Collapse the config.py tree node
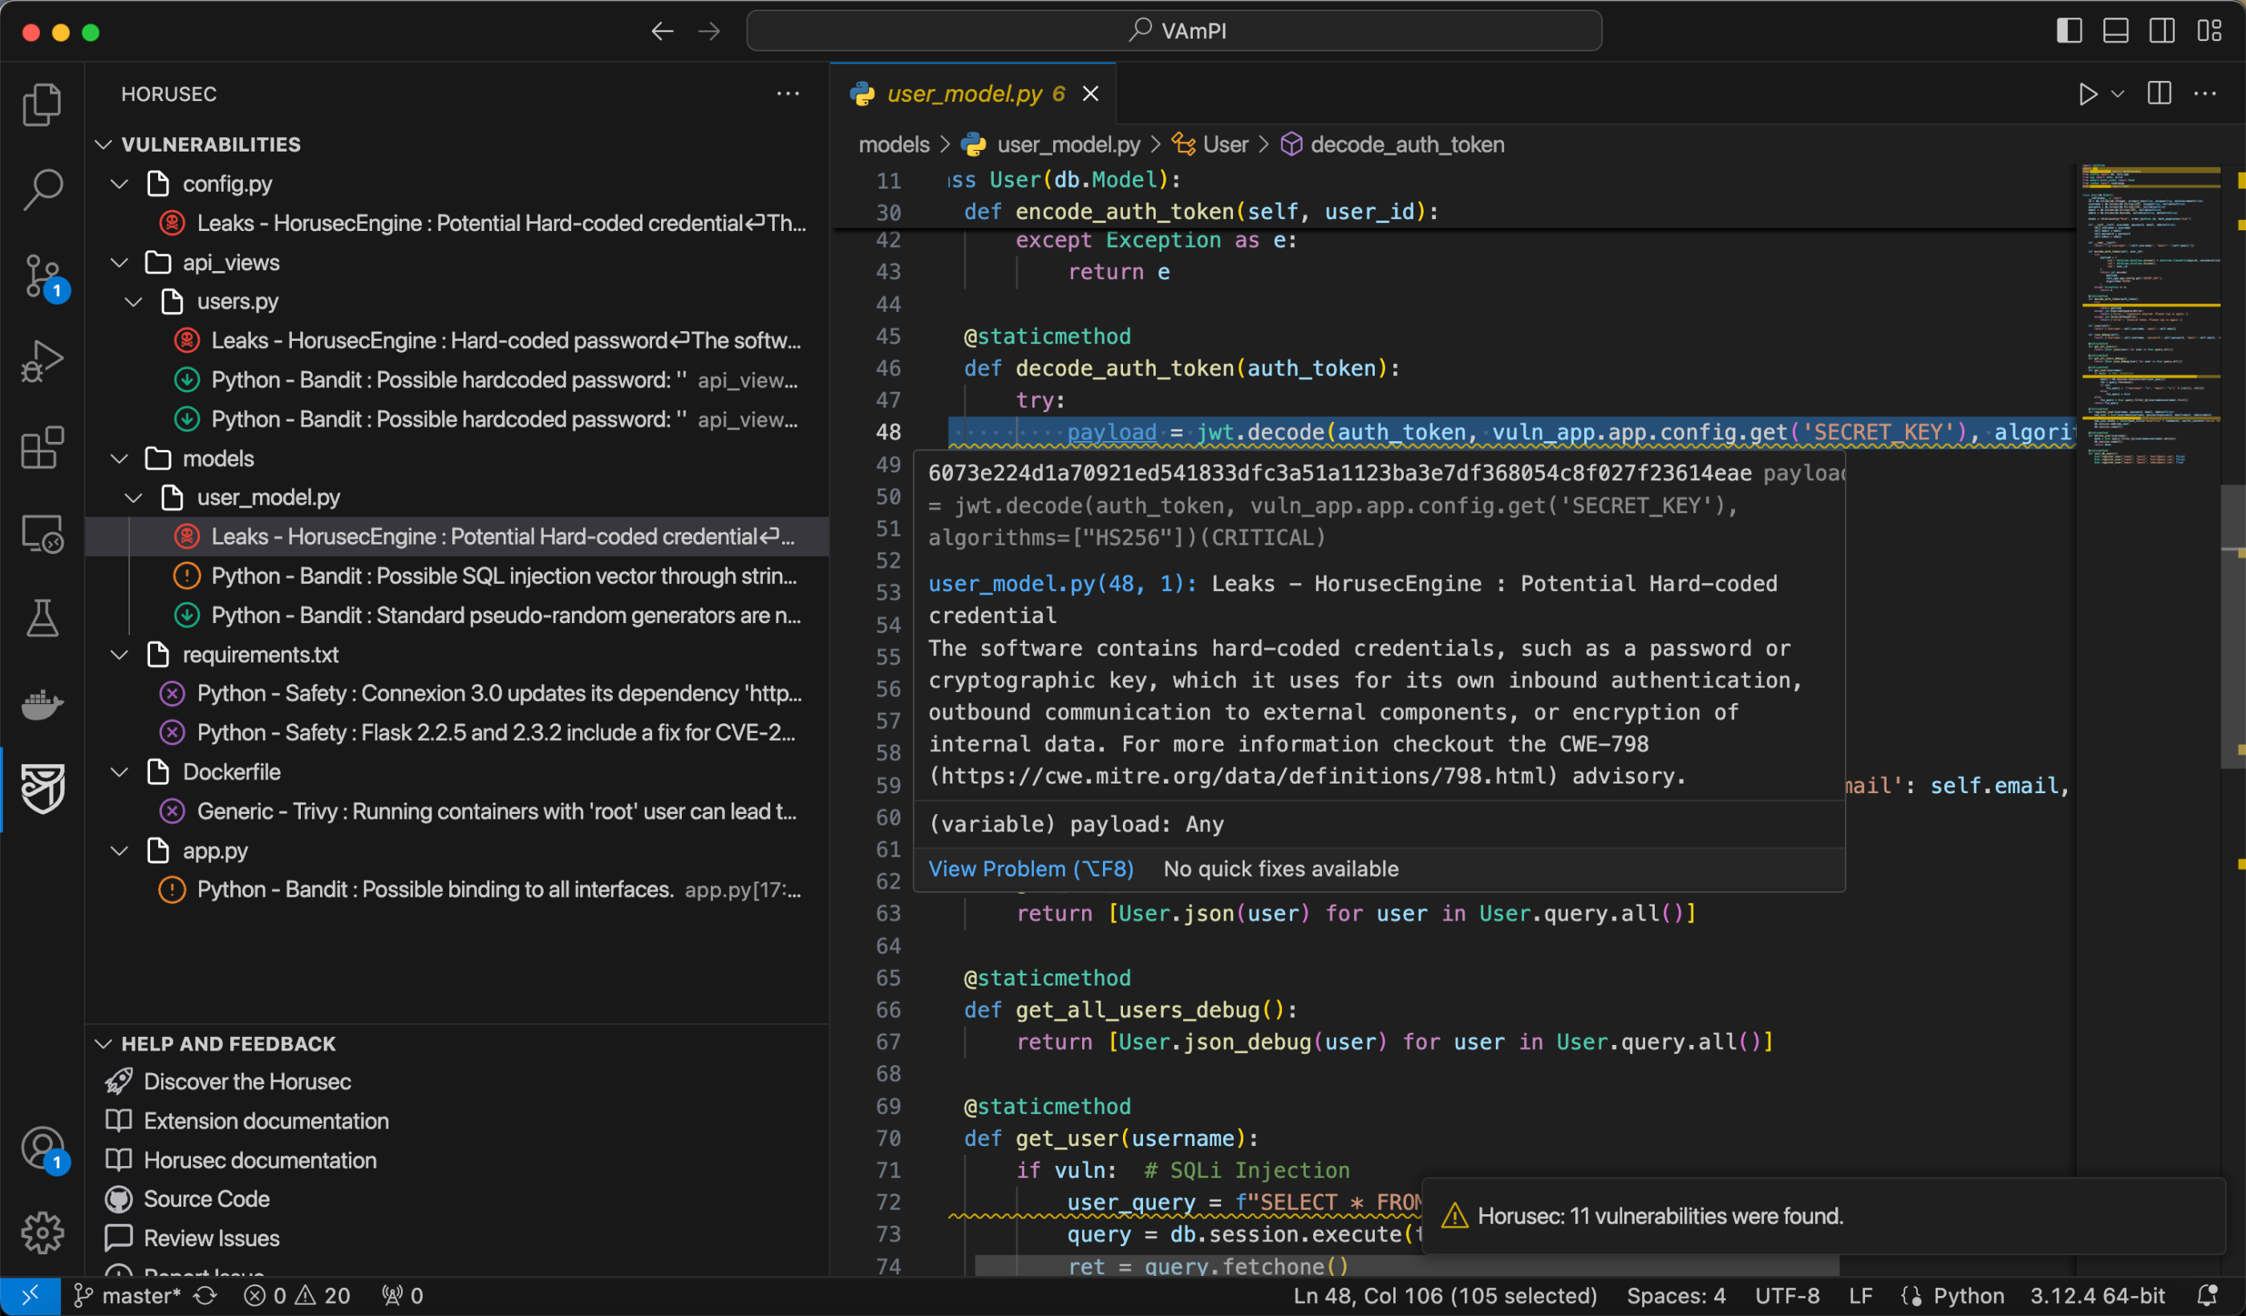2246x1316 pixels. coord(119,184)
